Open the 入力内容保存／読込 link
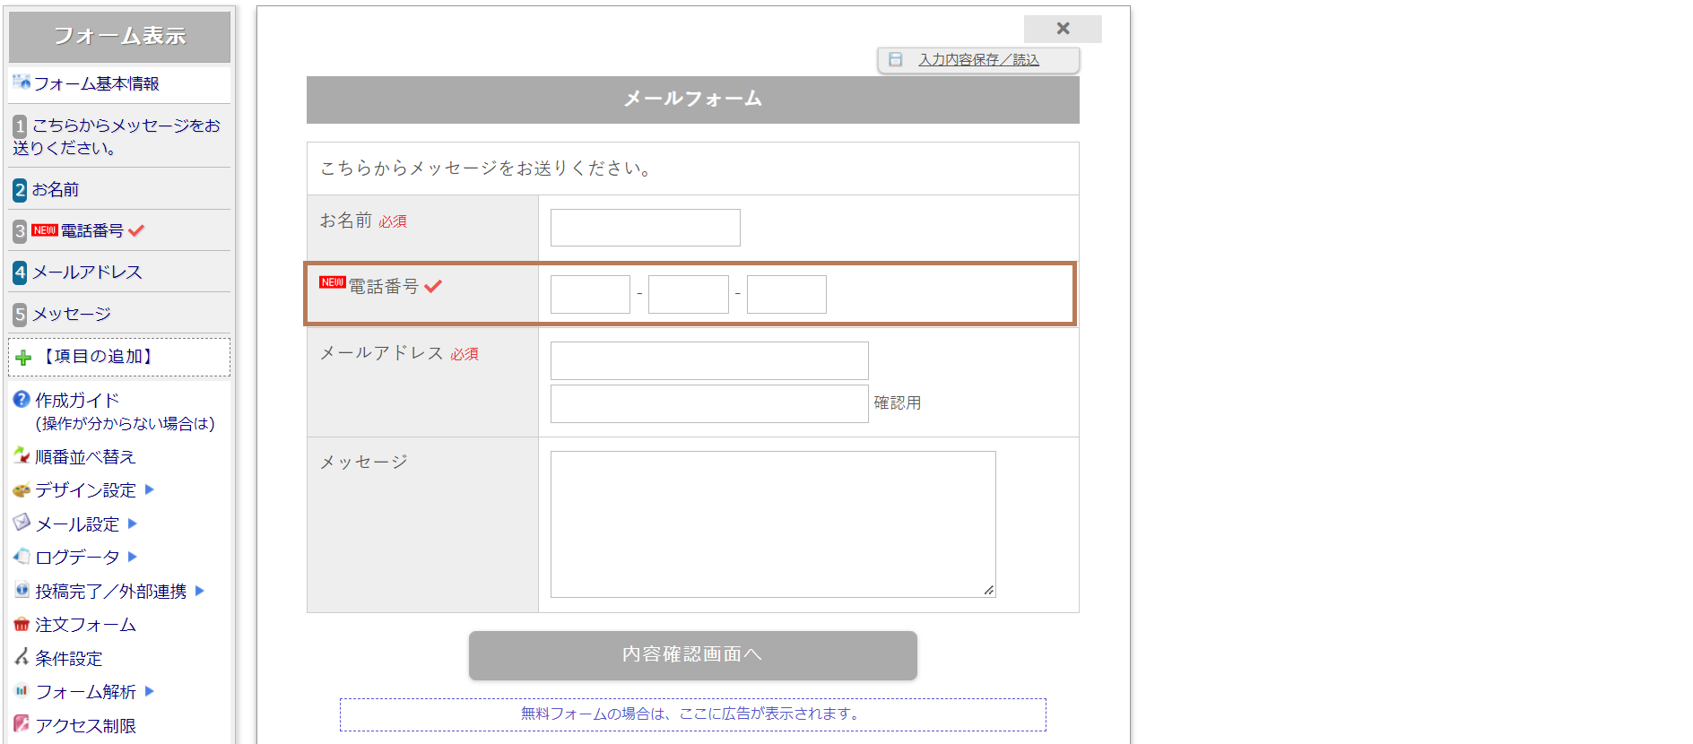Viewport: 1693px width, 744px height. pyautogui.click(x=978, y=60)
